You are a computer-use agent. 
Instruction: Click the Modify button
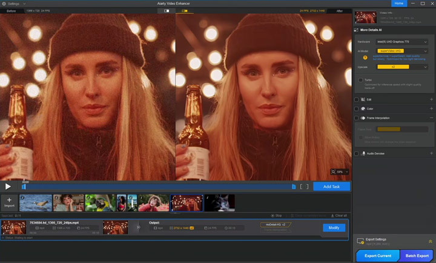coord(334,228)
